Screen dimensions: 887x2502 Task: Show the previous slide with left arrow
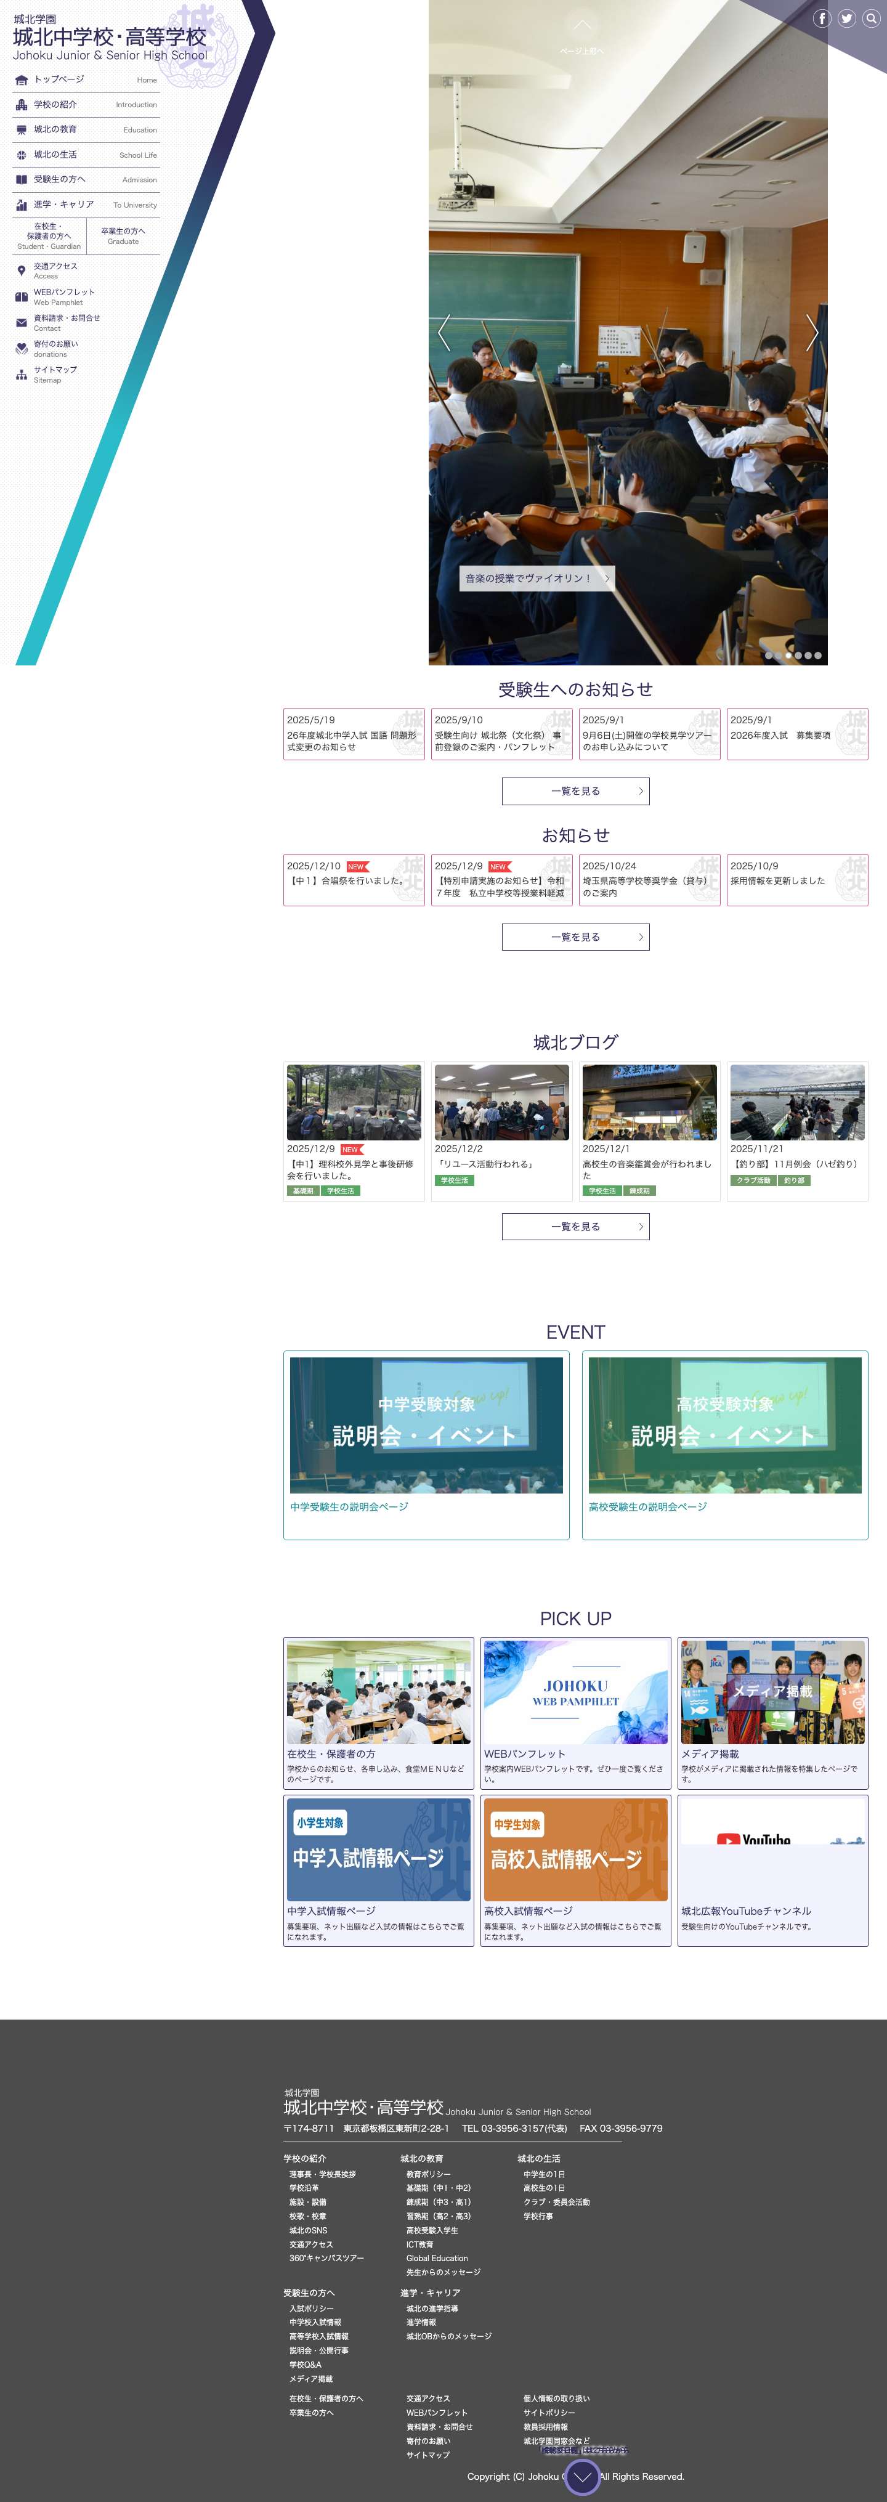point(444,332)
